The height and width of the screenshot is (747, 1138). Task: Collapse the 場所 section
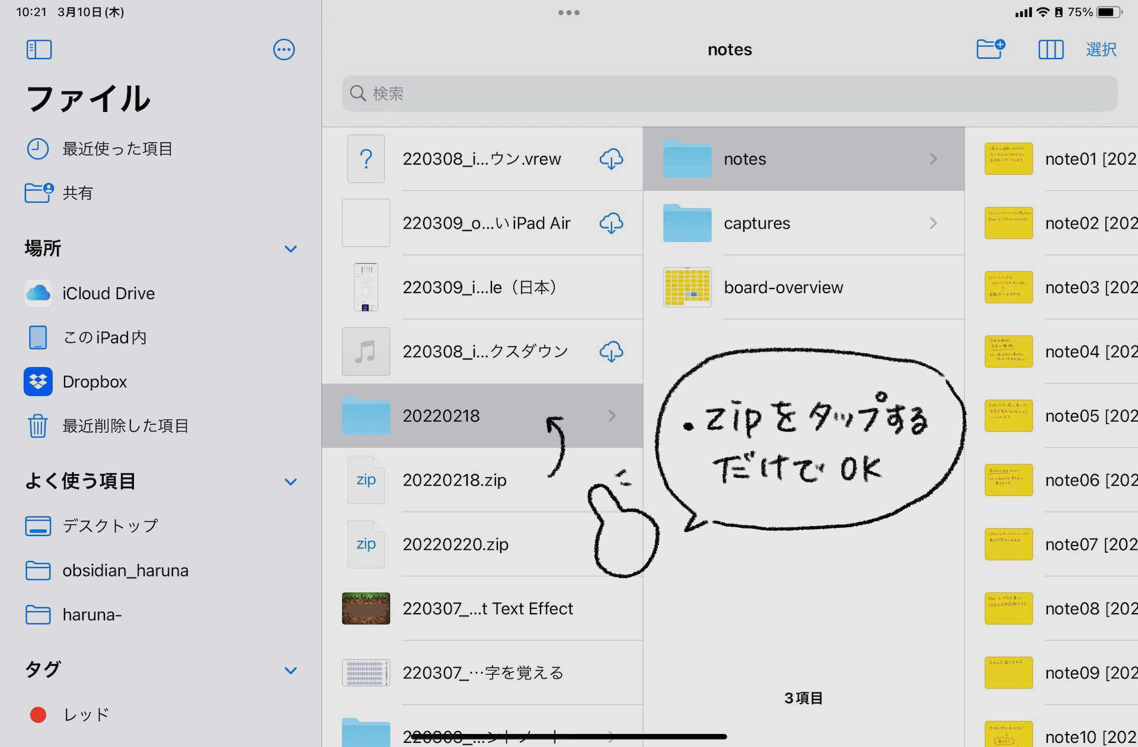pos(290,249)
